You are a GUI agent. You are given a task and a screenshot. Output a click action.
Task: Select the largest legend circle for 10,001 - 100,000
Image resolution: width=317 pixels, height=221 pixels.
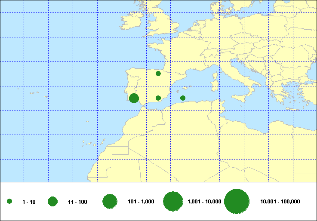pos(237,201)
